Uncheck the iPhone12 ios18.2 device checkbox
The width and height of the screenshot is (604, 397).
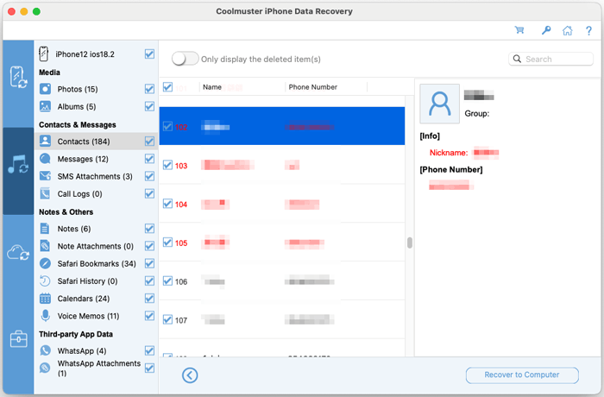149,54
